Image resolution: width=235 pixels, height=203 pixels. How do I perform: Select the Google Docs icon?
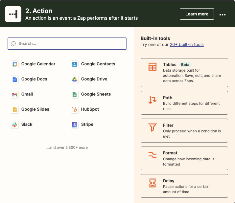tap(15, 79)
